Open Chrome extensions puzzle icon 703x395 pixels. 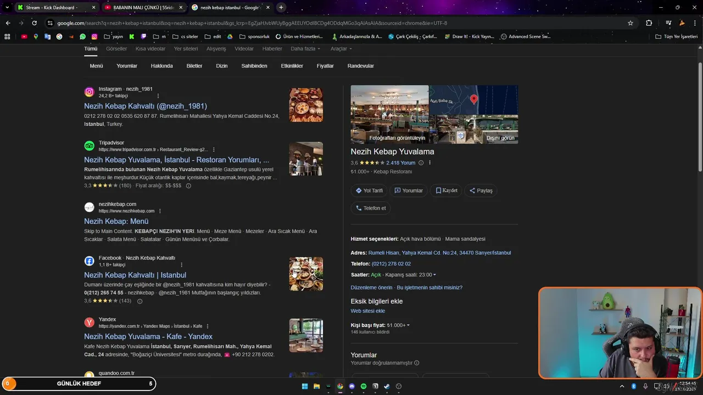pos(649,23)
